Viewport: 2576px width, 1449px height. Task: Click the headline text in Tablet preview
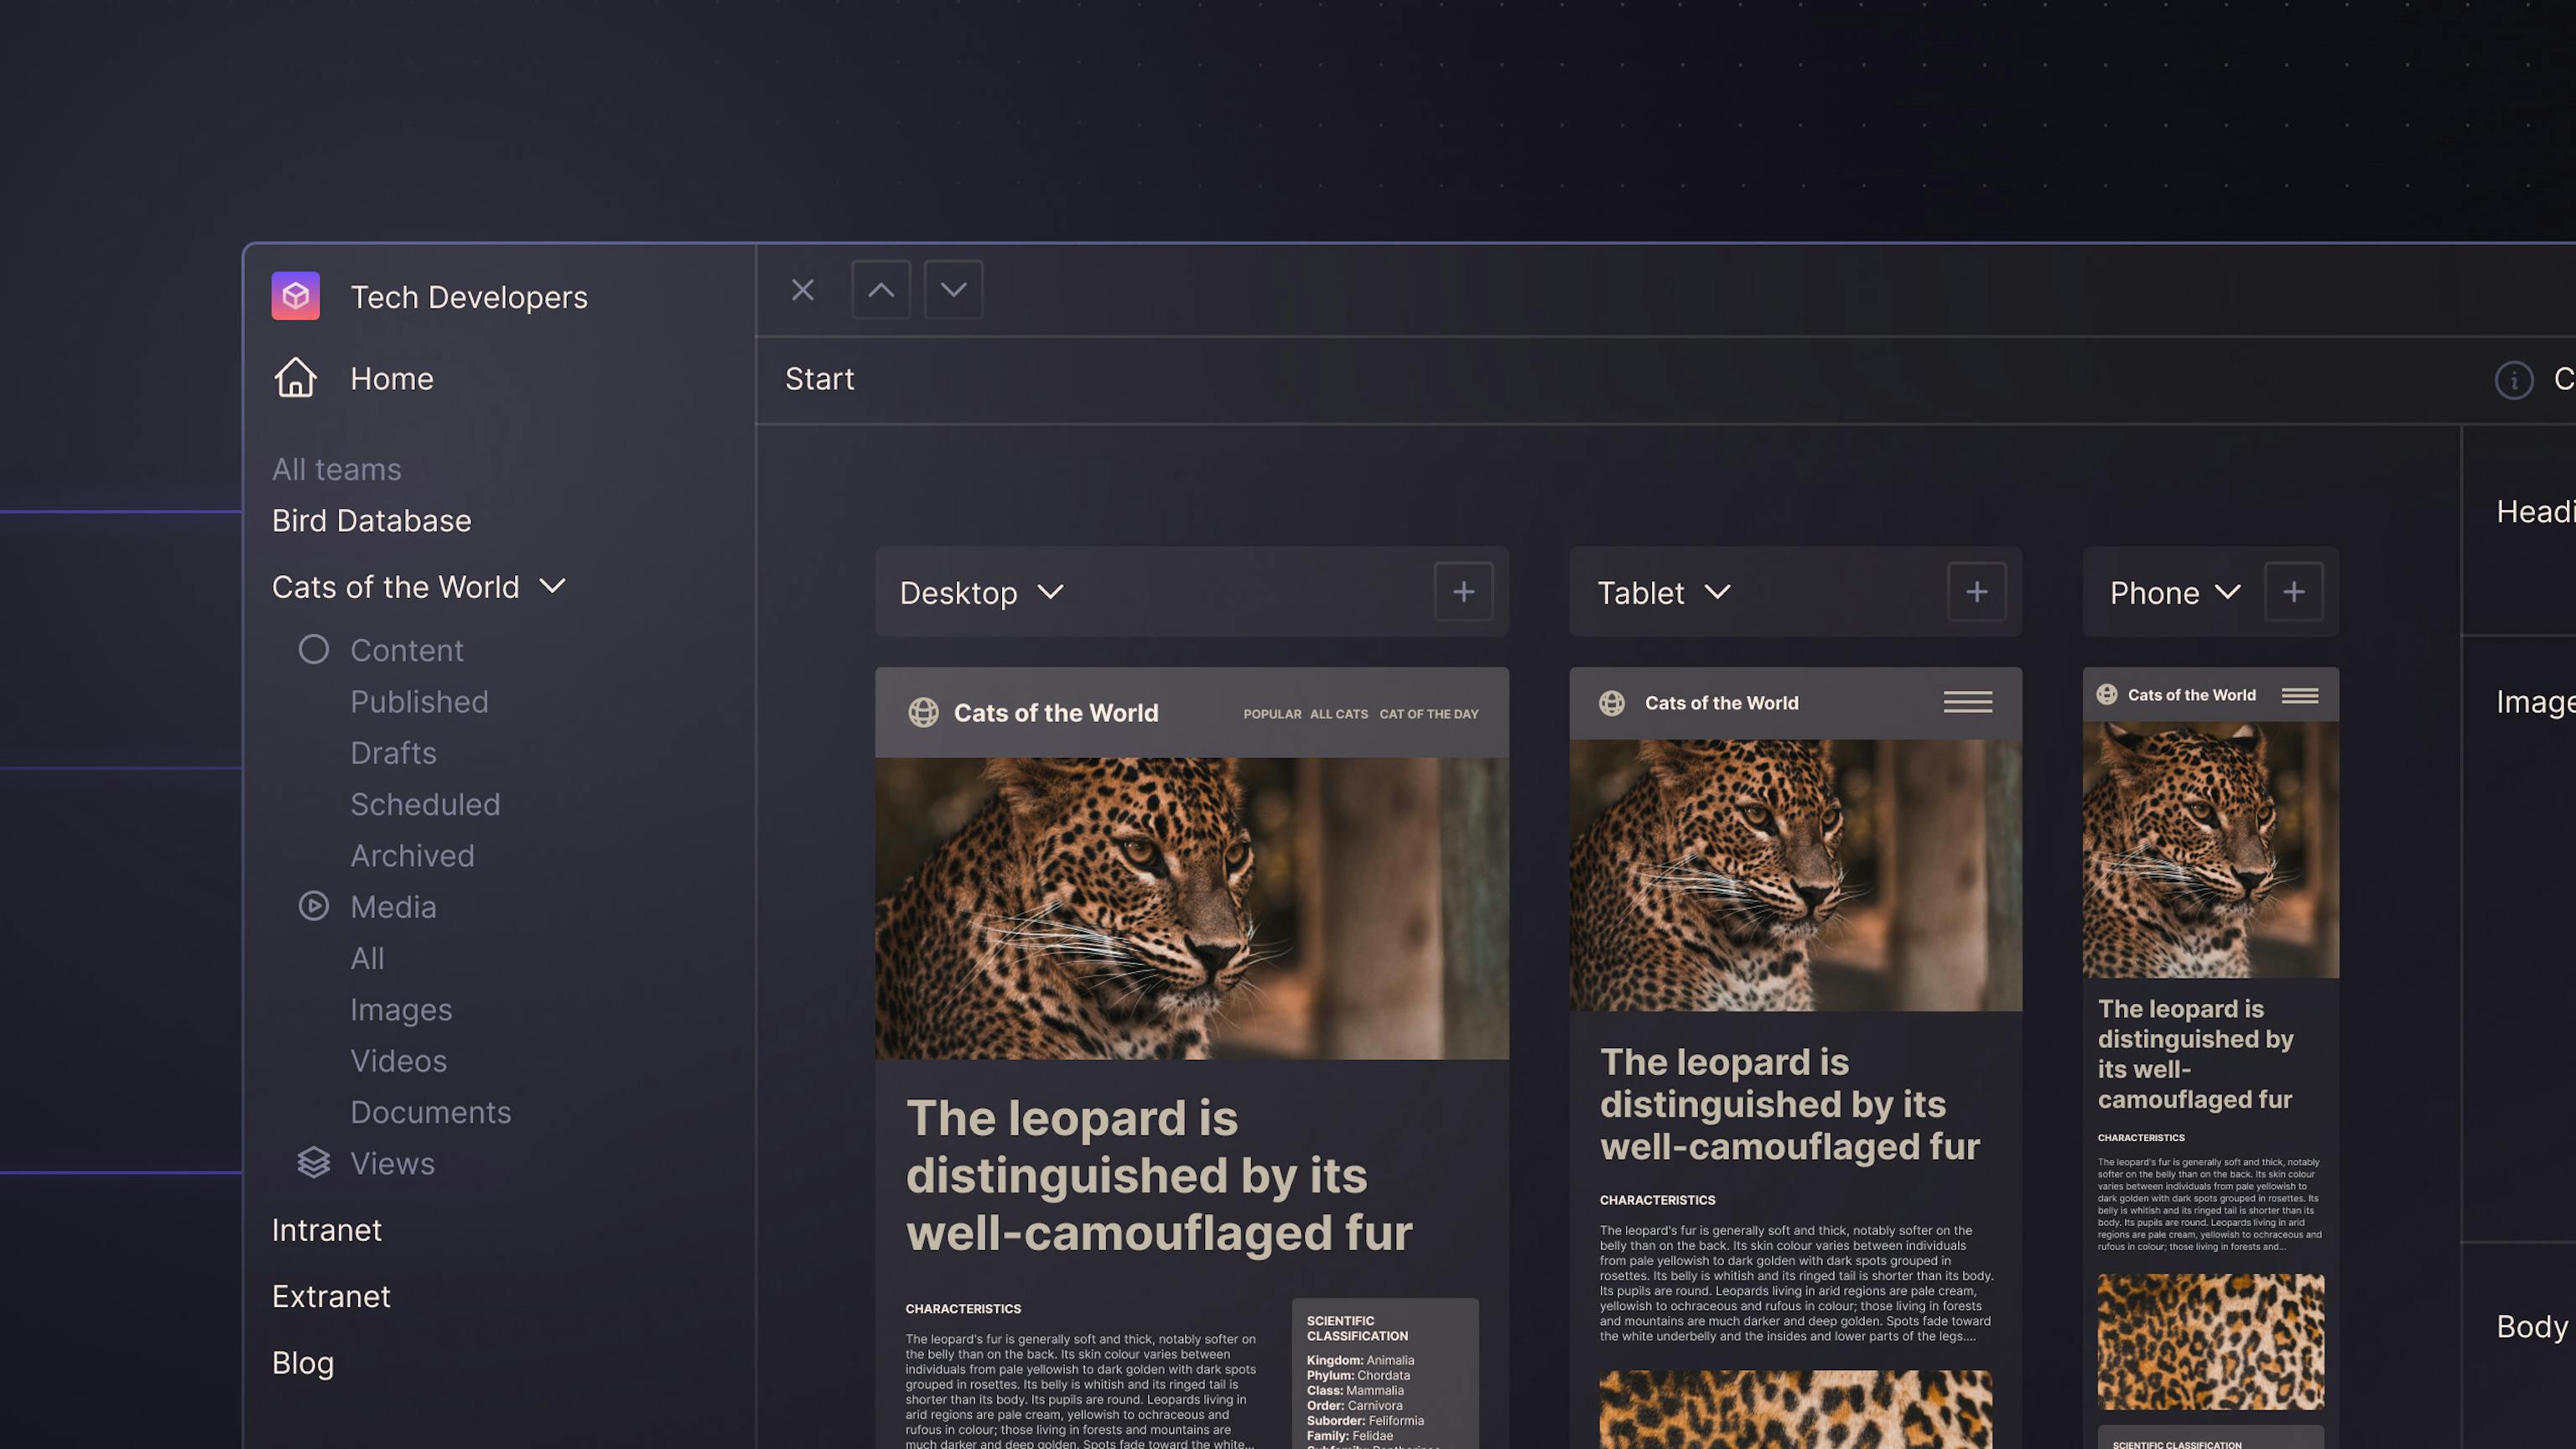click(1790, 1104)
